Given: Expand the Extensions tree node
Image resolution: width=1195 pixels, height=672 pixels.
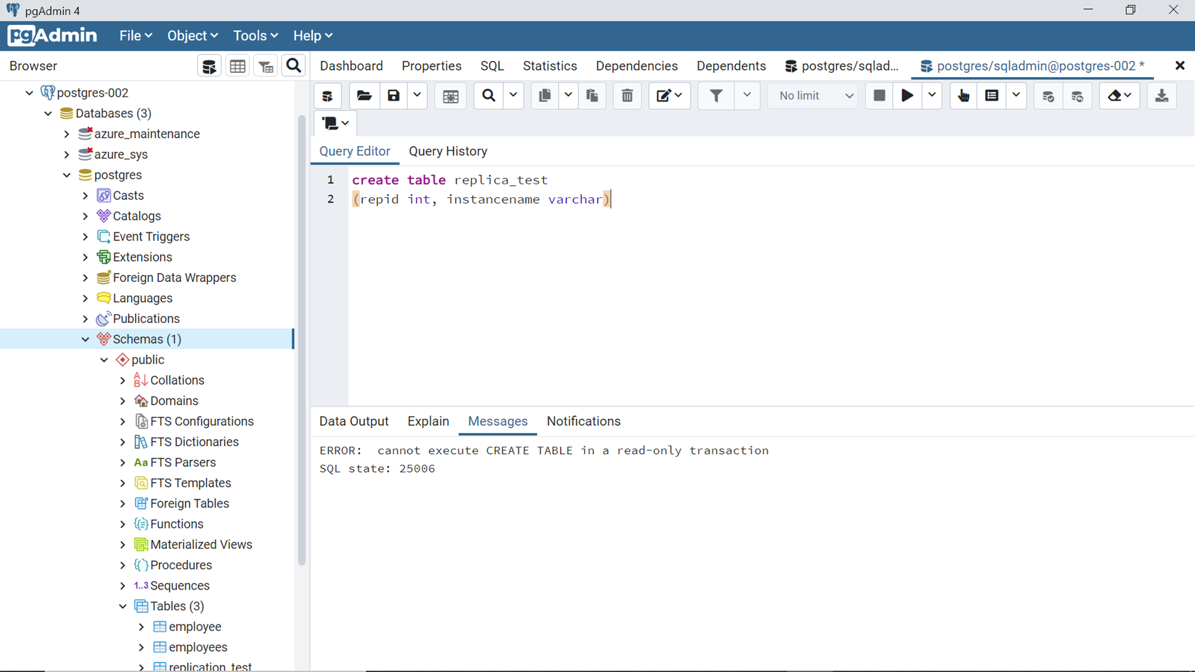Looking at the screenshot, I should (85, 257).
